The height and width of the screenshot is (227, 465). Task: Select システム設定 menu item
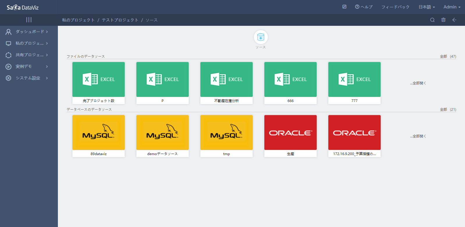tap(28, 78)
